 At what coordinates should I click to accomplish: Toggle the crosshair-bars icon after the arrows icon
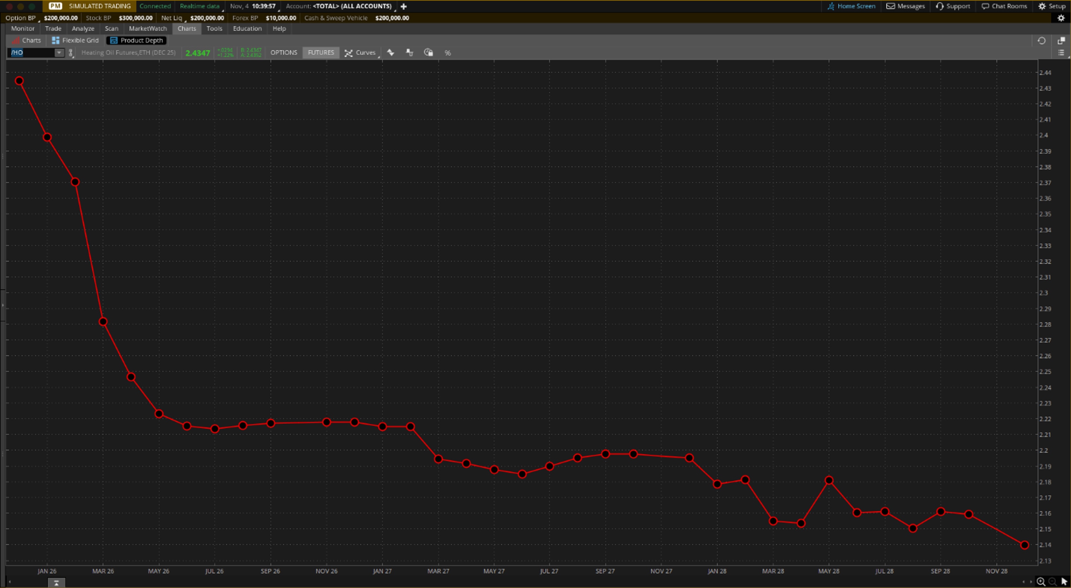pos(410,52)
